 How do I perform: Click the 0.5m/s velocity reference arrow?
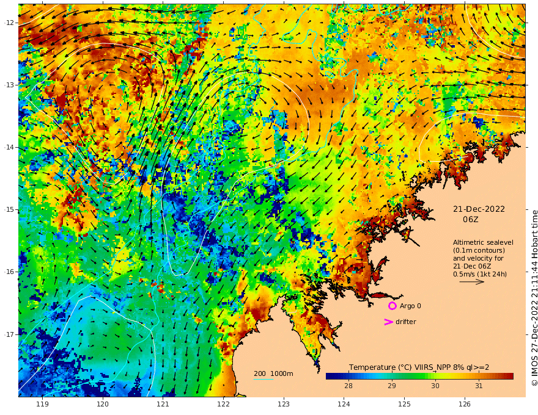coord(472,282)
